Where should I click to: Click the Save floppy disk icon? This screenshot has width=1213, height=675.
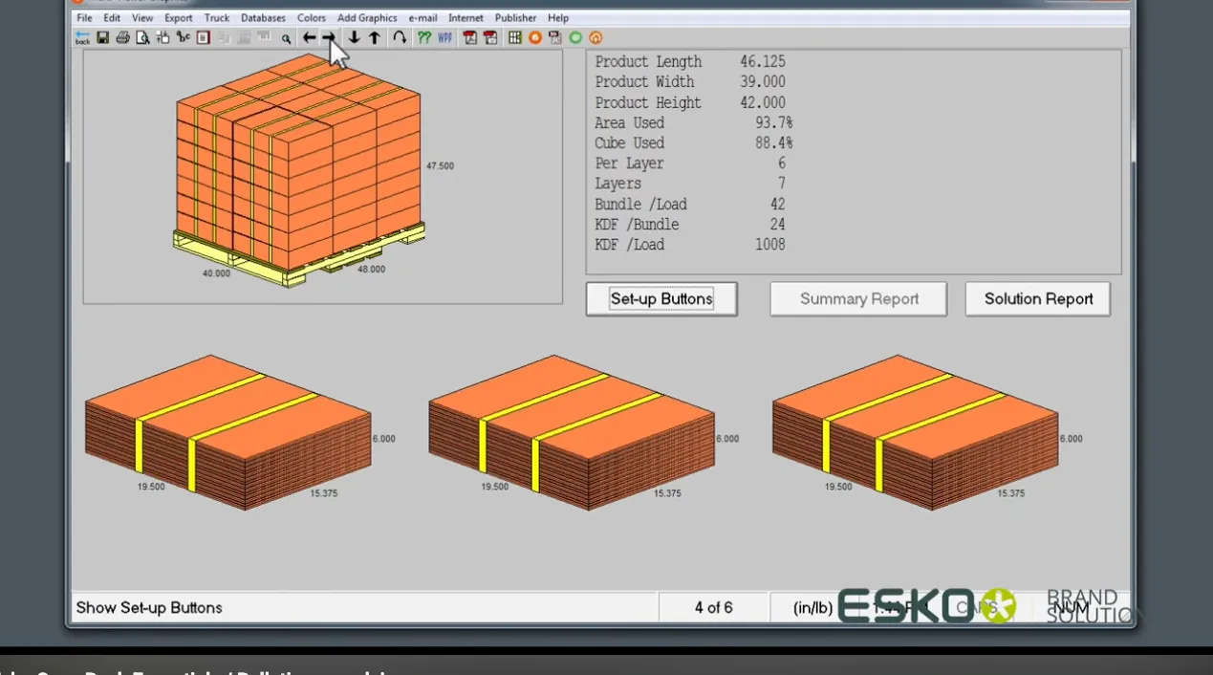(x=102, y=38)
